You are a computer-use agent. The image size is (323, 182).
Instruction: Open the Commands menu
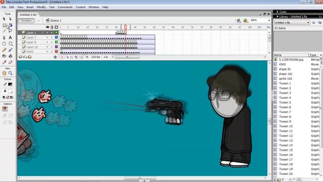[65, 7]
